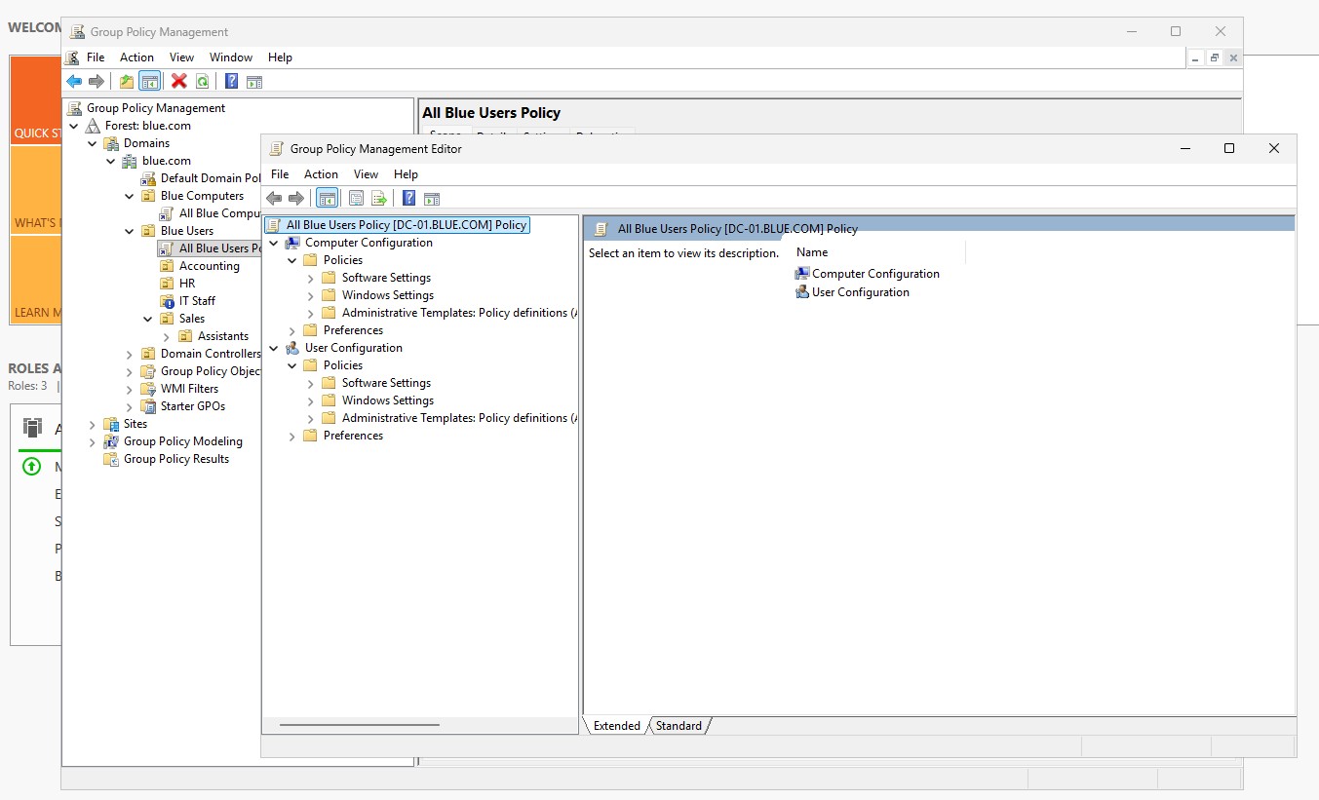This screenshot has height=800, width=1319.
Task: Open Help menu in Group Policy Management Editor
Action: point(406,174)
